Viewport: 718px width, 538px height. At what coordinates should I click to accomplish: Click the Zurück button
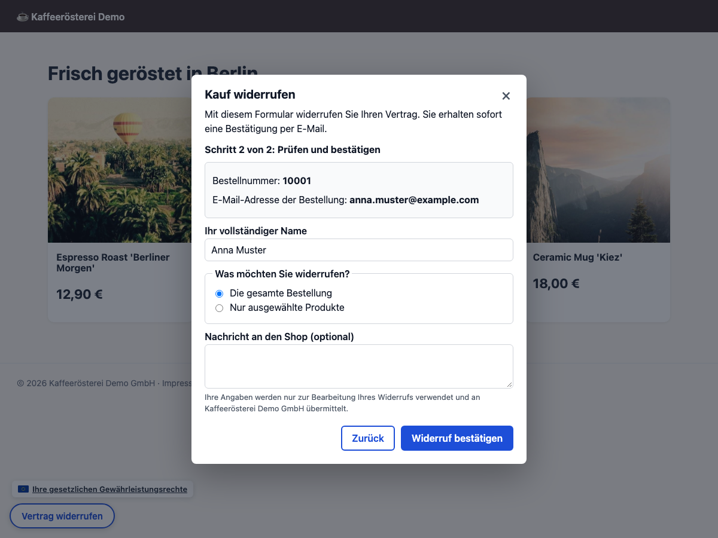368,438
